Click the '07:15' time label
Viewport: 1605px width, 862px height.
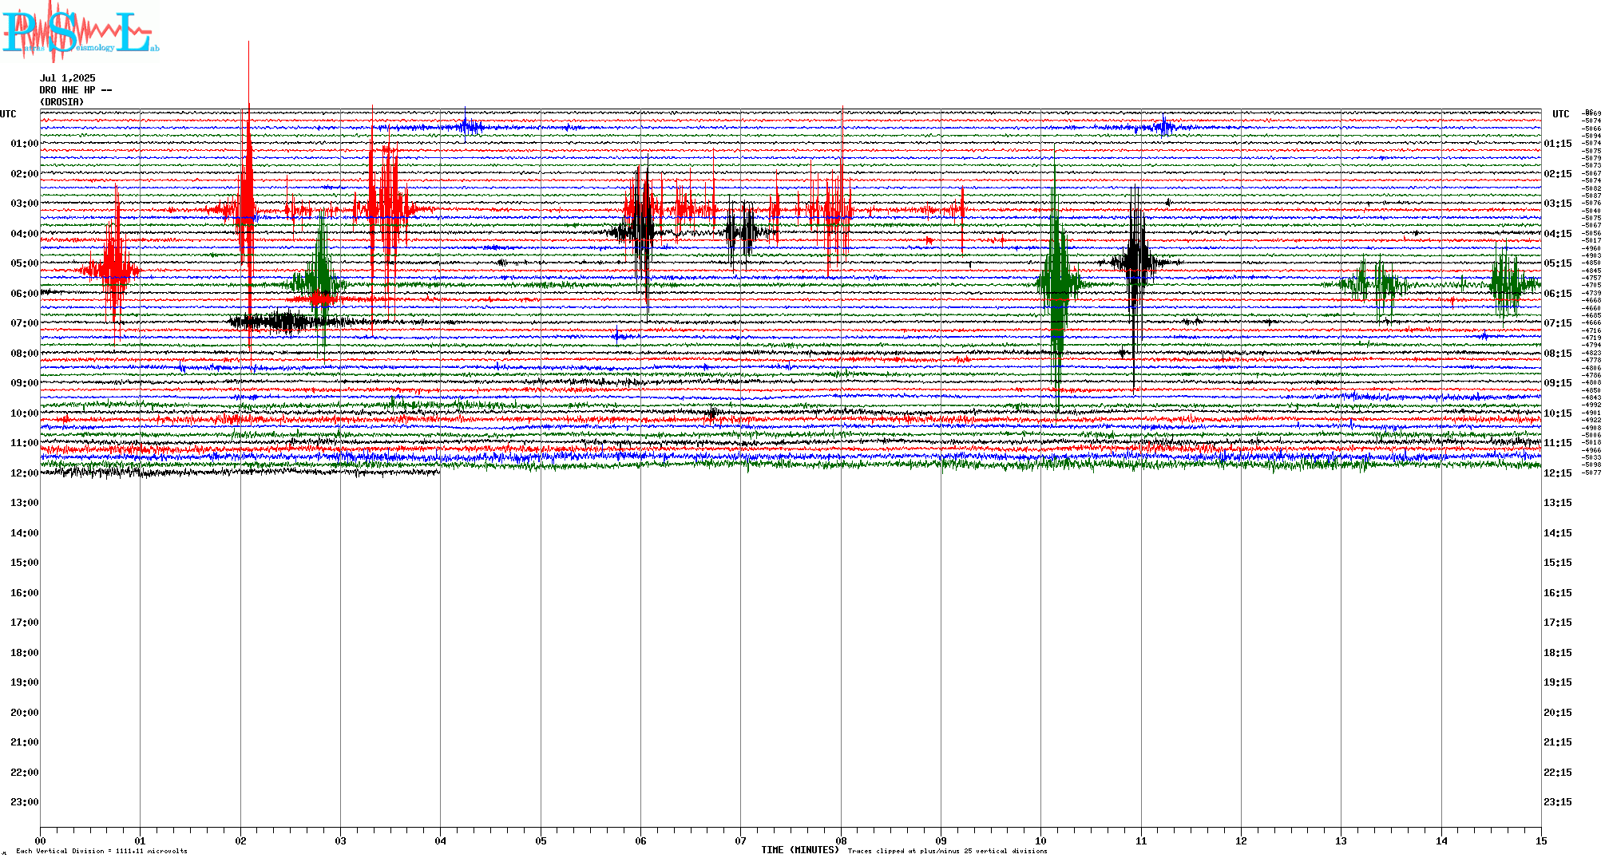(x=1558, y=323)
